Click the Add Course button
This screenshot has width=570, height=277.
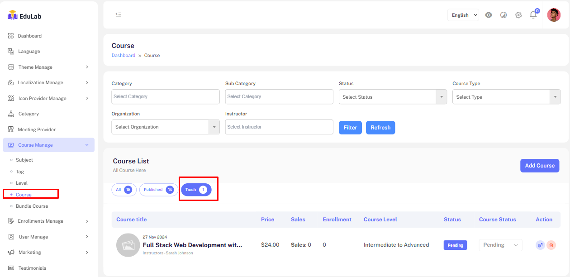coord(539,166)
